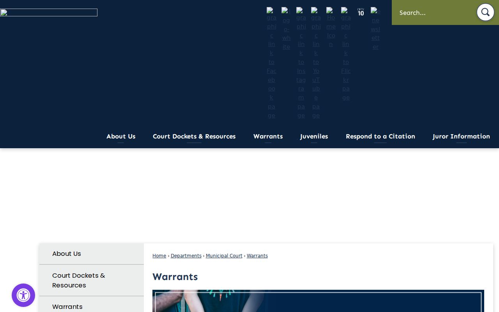Click the Home Icon link in header
Viewport: 499px width, 312px height.
pyautogui.click(x=331, y=27)
